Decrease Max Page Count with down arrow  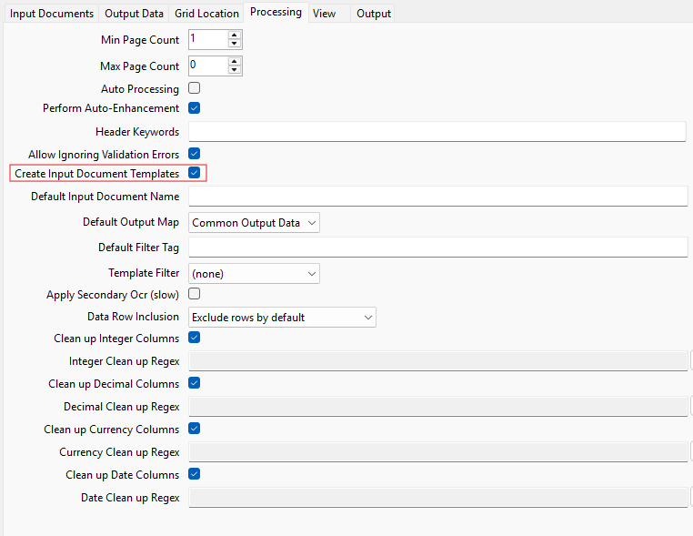pos(235,70)
